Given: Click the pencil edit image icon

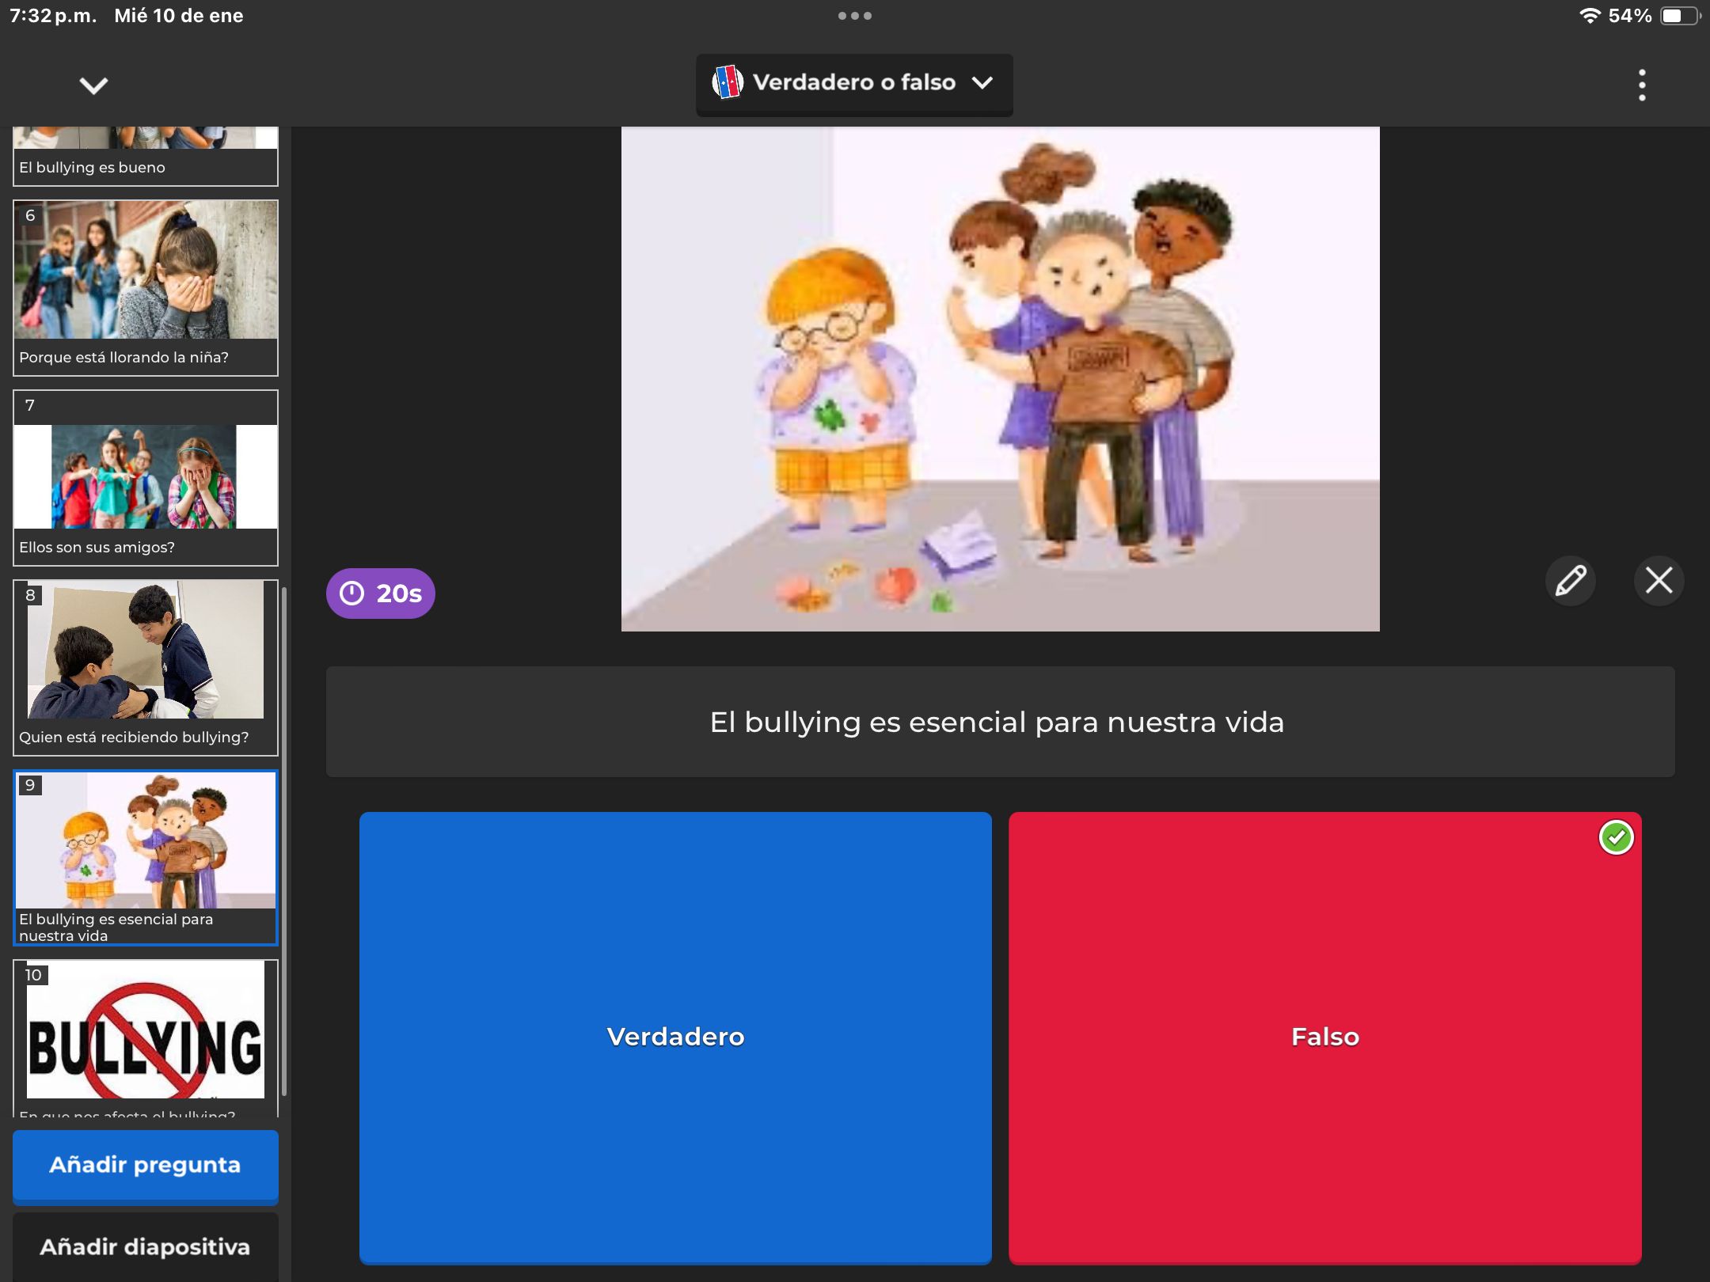Looking at the screenshot, I should (1571, 581).
